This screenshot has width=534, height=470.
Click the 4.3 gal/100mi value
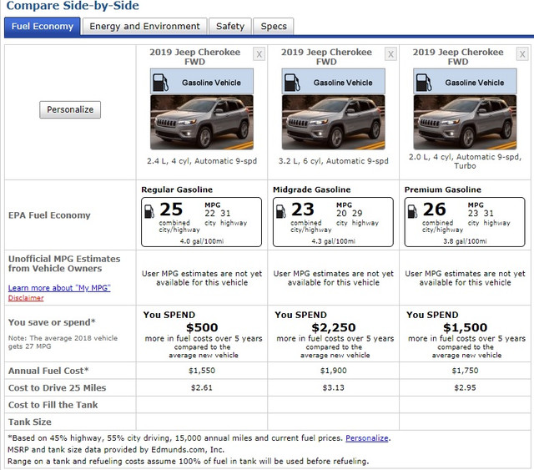334,241
